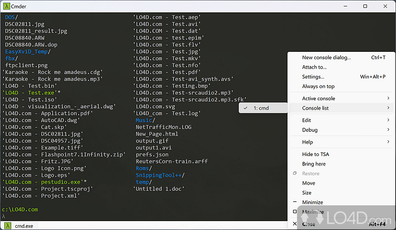Click 'LO4D.com - Flashpoint7.1Infinity.zip' entry
Viewport: 396px width, 230px height.
tap(64, 154)
